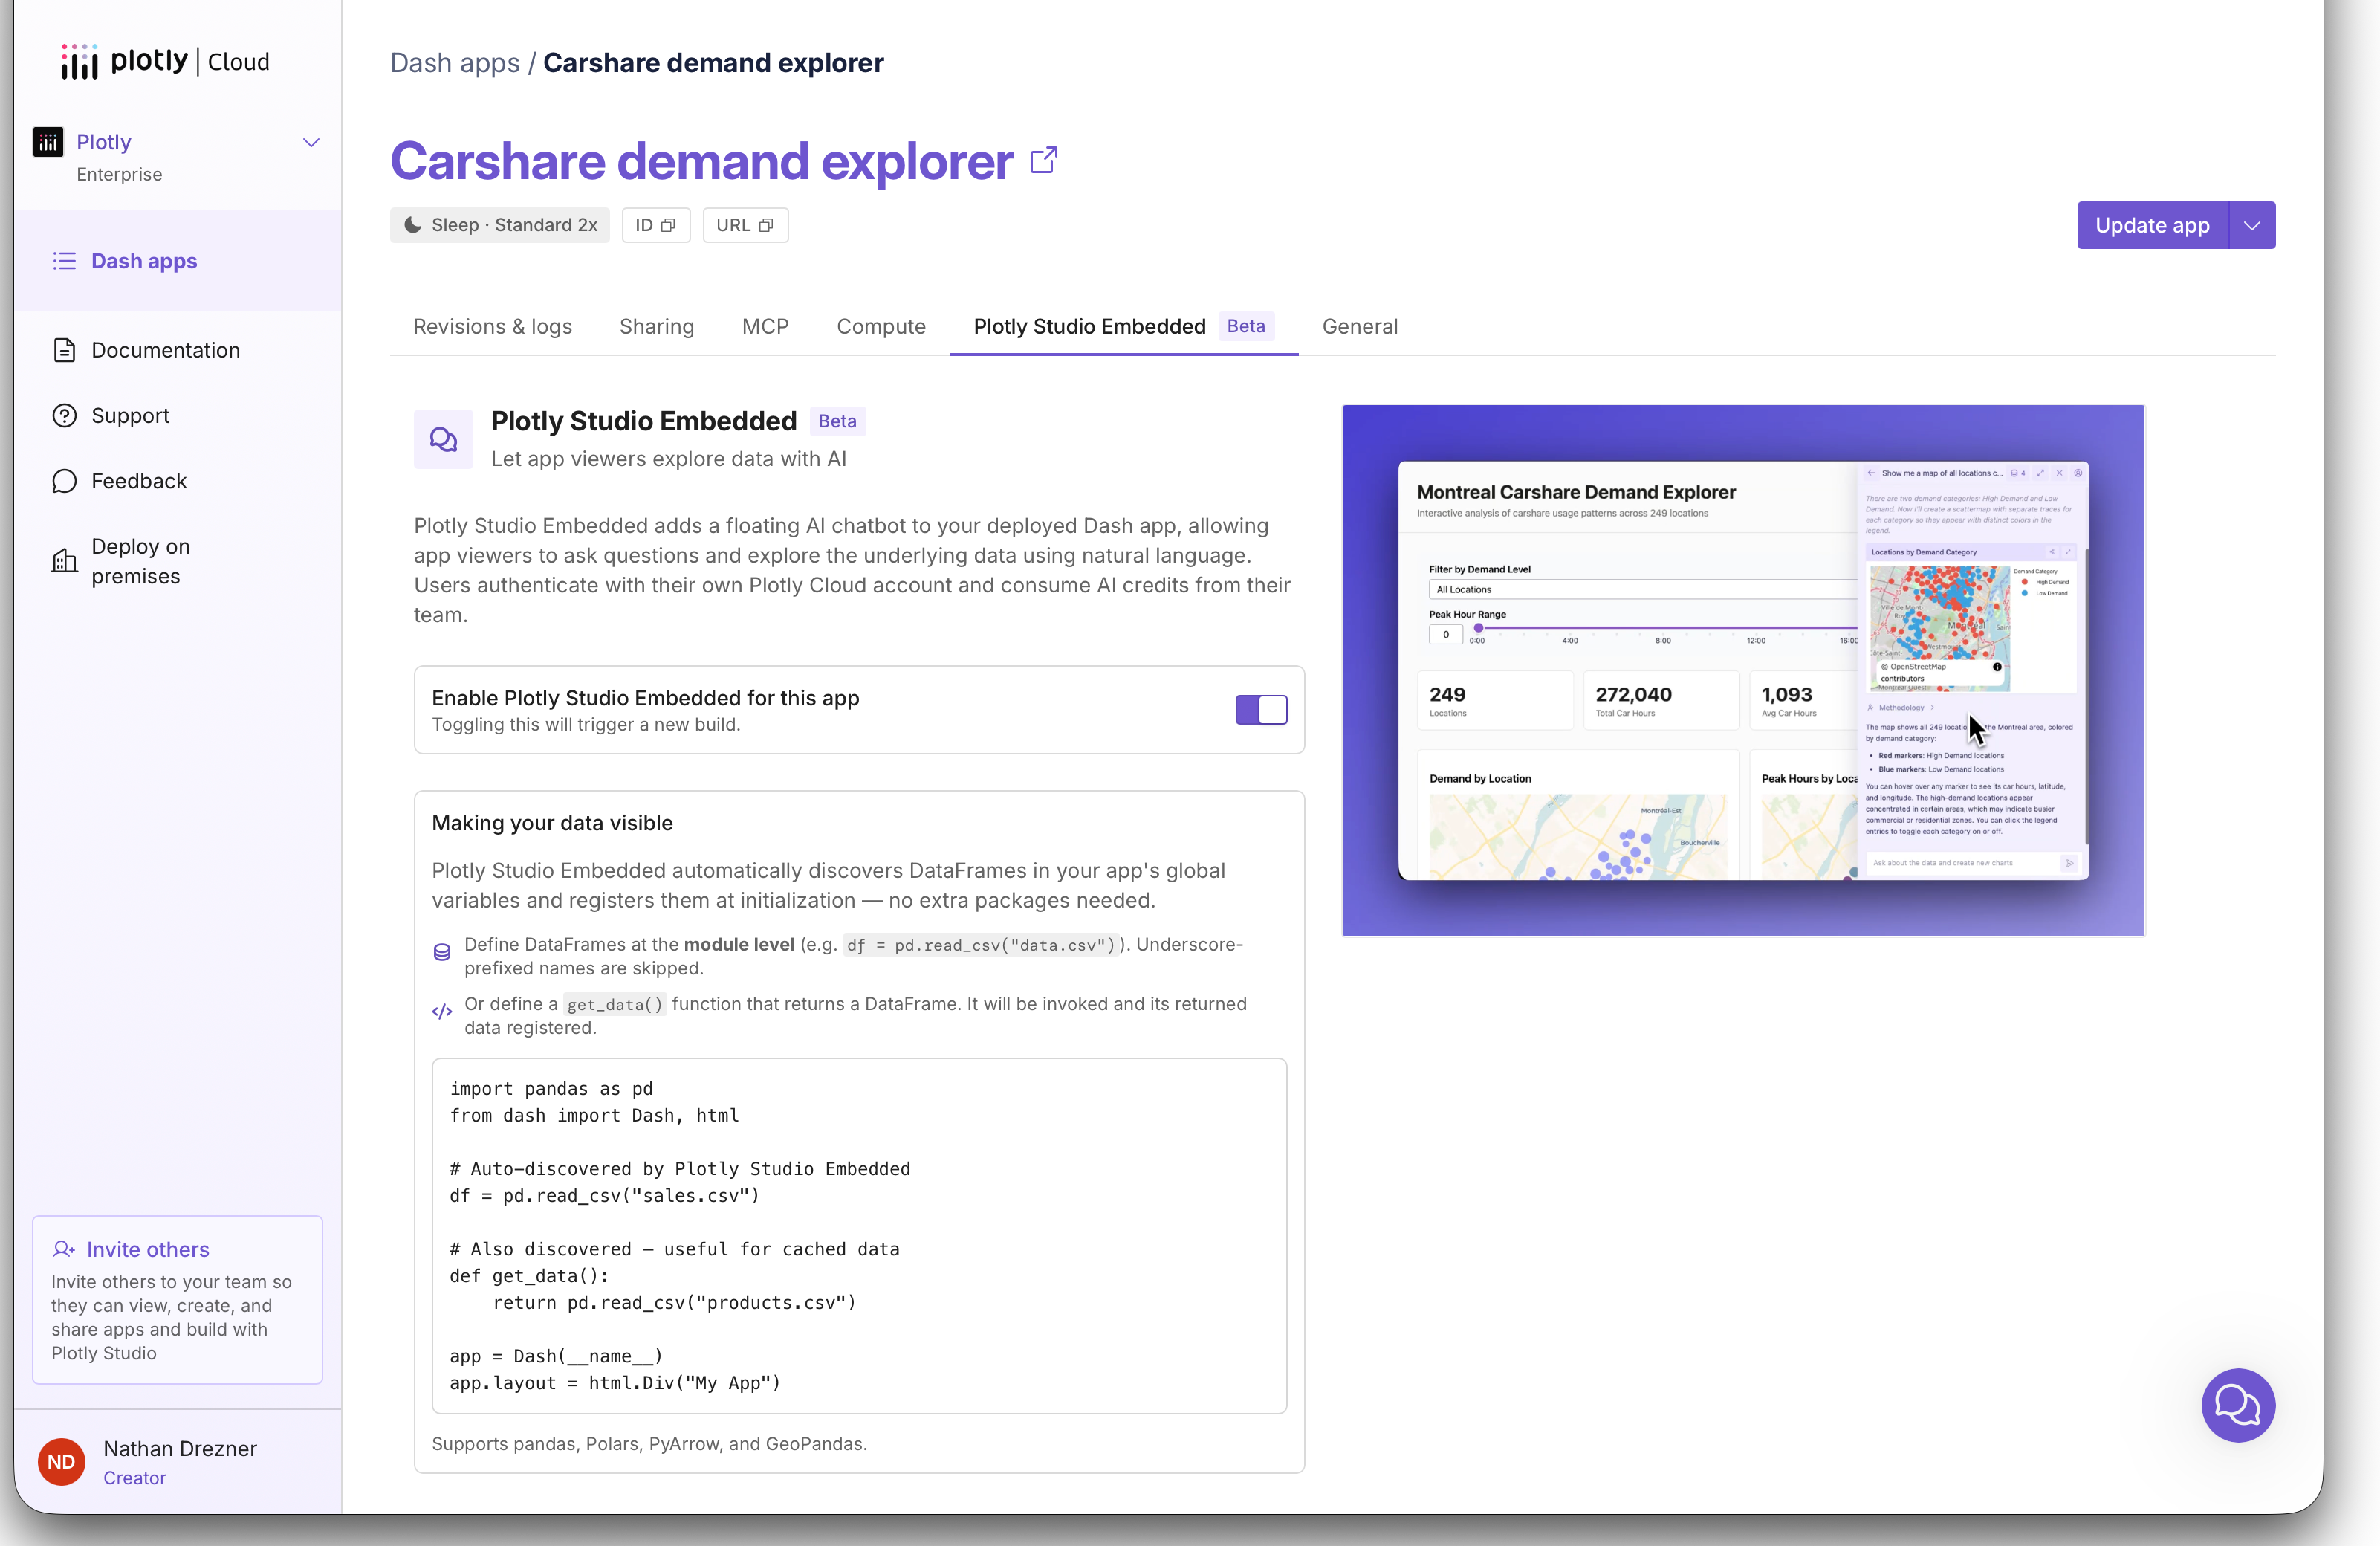2380x1546 pixels.
Task: Click the Documentation page icon
Action: tap(65, 350)
